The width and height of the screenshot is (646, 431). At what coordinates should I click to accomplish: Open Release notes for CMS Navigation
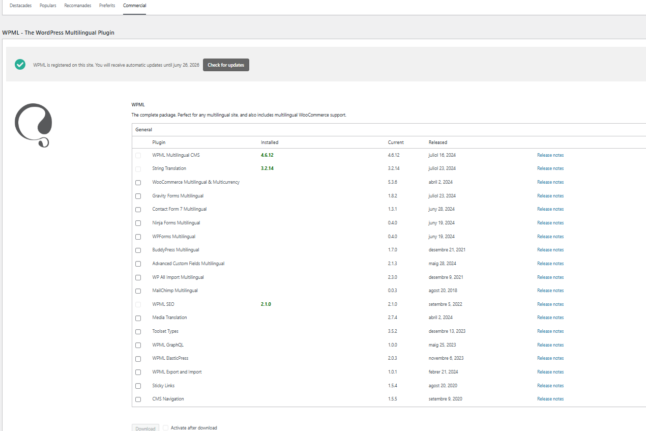click(x=550, y=399)
